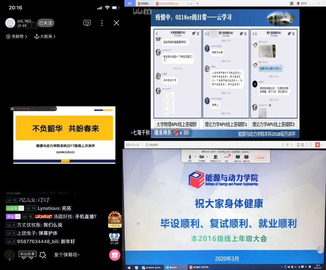Screen dimensions: 326x270
Task: Tap the 粉丝勋章 fan medal button
Action: (28, 254)
